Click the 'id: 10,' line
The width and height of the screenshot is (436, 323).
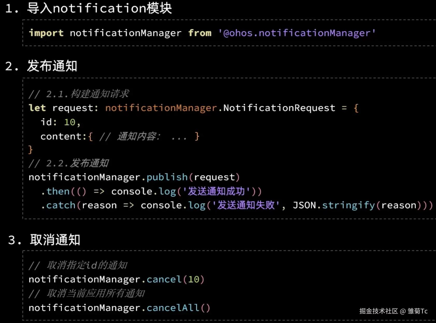click(61, 122)
